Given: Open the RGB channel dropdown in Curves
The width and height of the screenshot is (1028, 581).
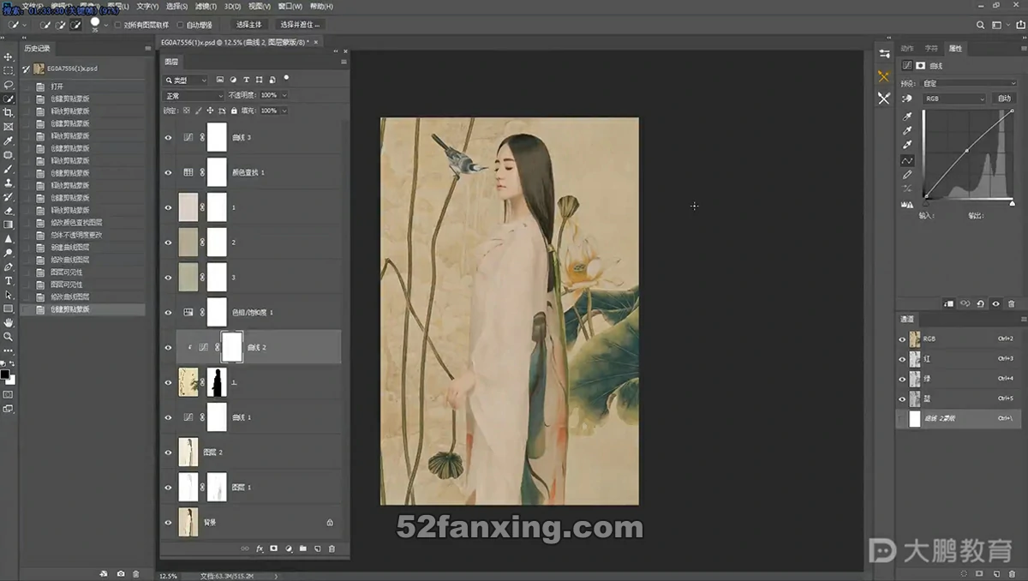Looking at the screenshot, I should (x=954, y=99).
